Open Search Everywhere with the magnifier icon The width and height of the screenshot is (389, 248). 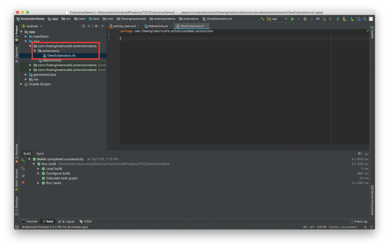click(365, 19)
